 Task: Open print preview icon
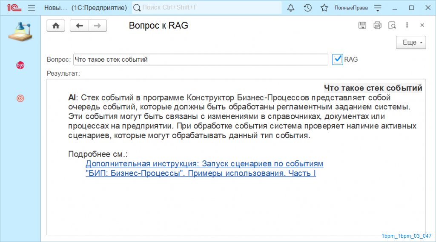392,26
